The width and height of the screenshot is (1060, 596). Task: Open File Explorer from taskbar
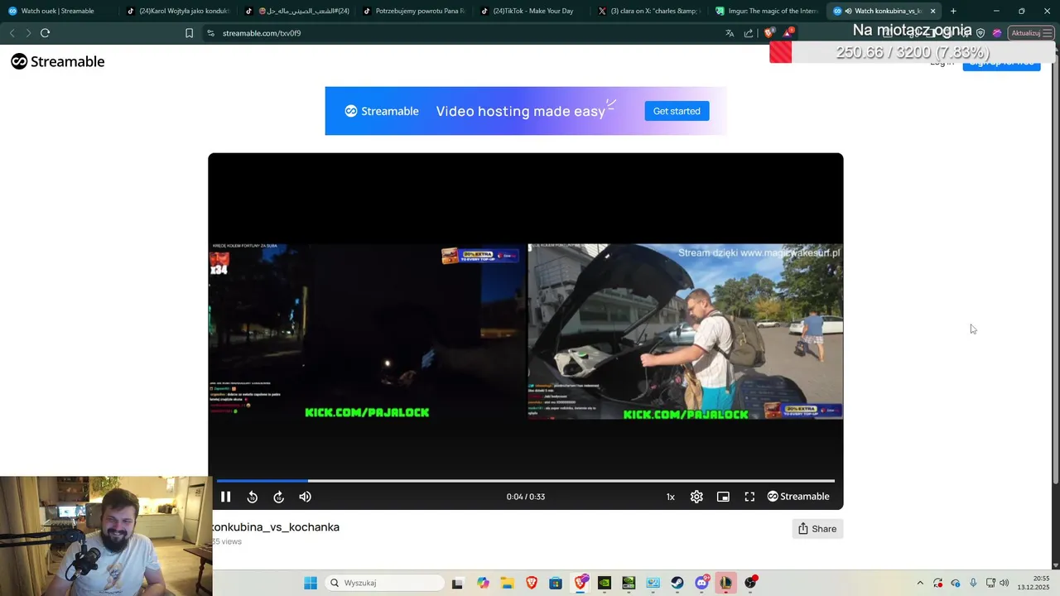click(x=507, y=583)
